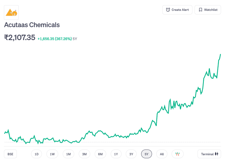Viewport: 228px width, 164px height.
Task: Open Terminal advanced chart view
Action: [209, 154]
